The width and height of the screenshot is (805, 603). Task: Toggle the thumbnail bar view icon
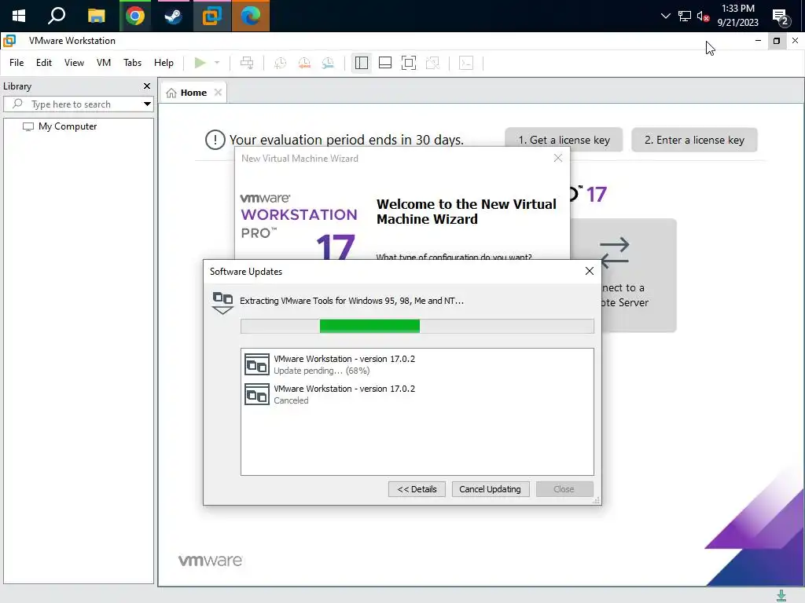(385, 63)
